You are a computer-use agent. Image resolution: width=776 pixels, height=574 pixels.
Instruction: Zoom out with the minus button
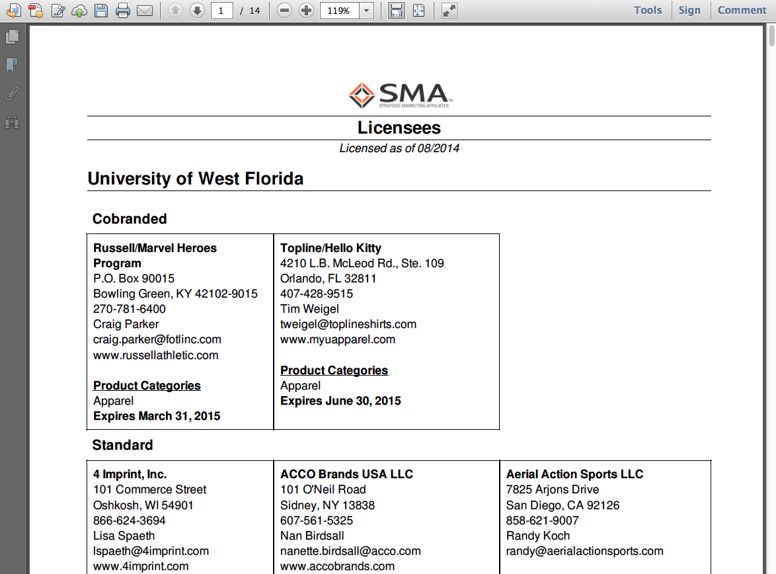[x=284, y=11]
